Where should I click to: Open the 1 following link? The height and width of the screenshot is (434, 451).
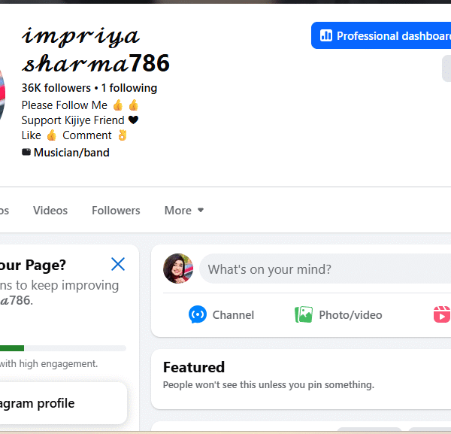[129, 88]
